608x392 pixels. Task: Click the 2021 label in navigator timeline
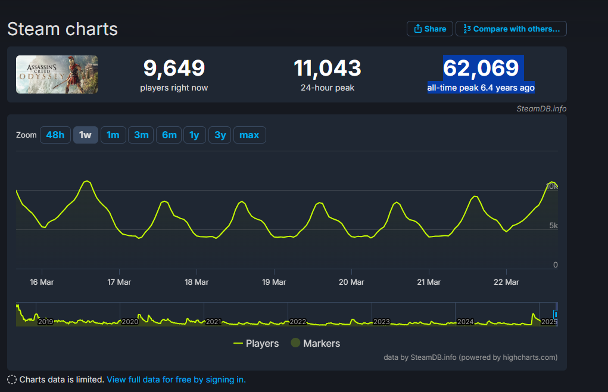coord(214,322)
